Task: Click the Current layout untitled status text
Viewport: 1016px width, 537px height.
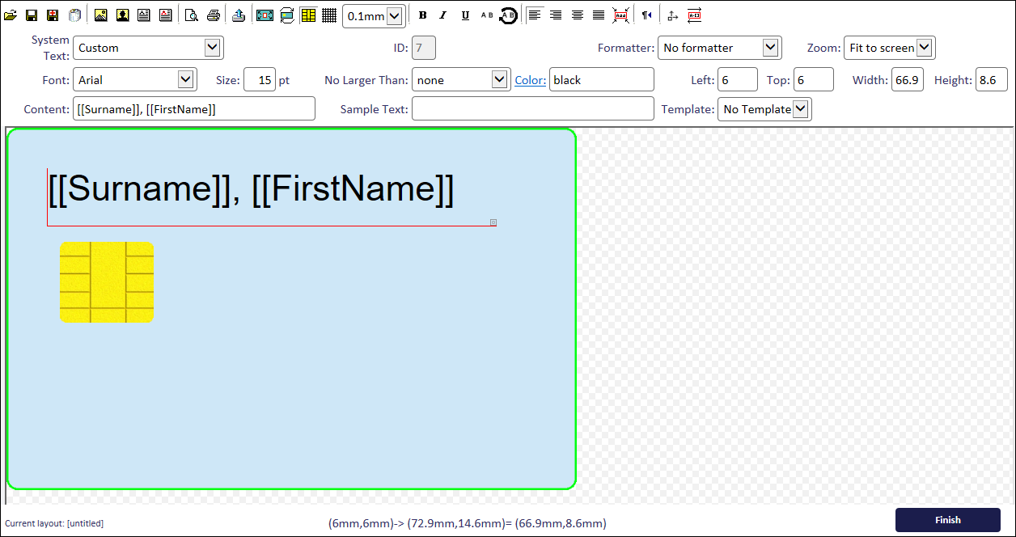Action: point(54,523)
